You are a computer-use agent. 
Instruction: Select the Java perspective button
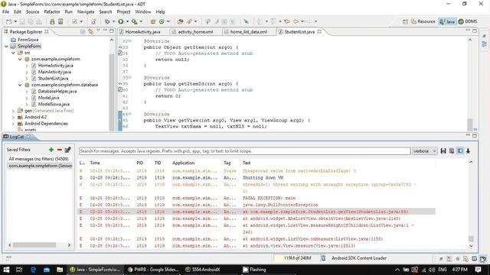pos(447,21)
